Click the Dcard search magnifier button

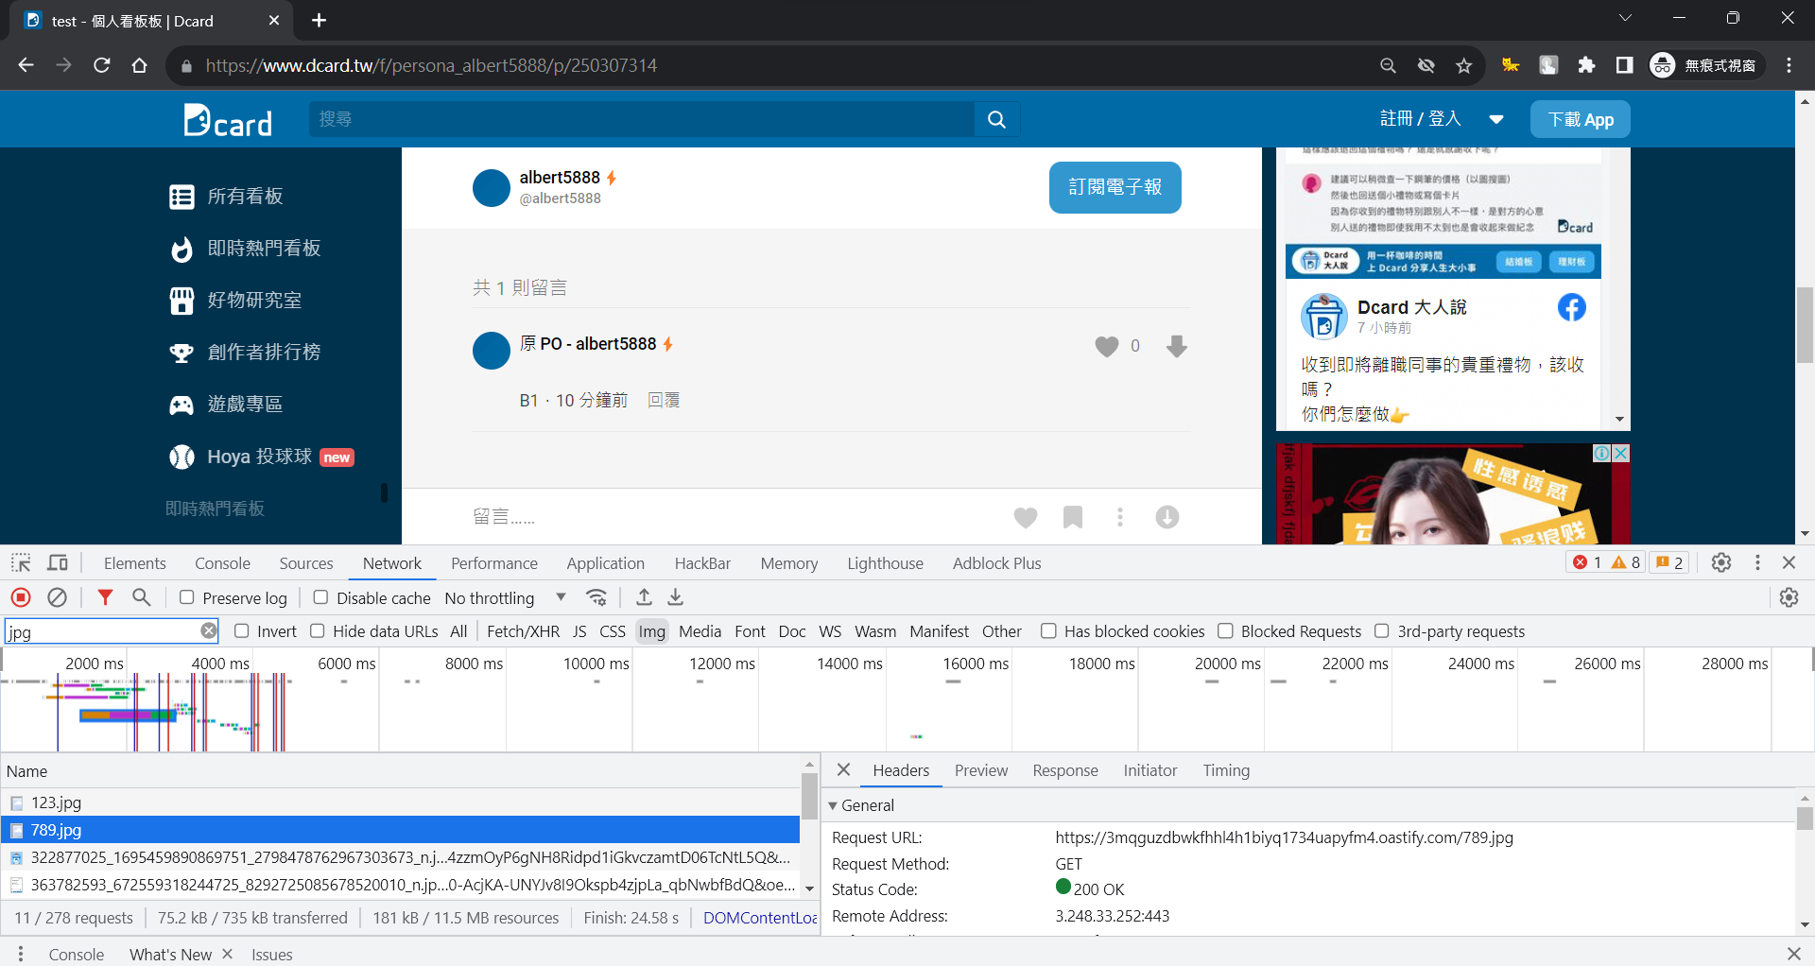(996, 119)
